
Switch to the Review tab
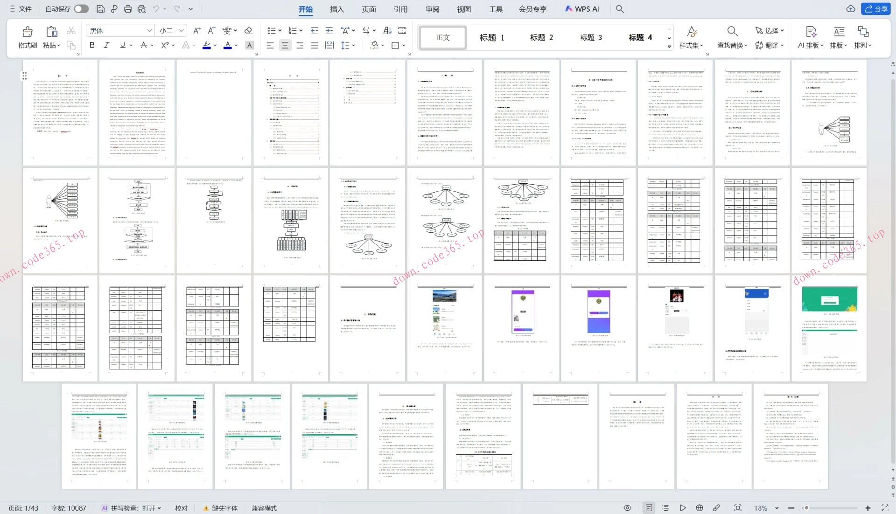tap(432, 9)
